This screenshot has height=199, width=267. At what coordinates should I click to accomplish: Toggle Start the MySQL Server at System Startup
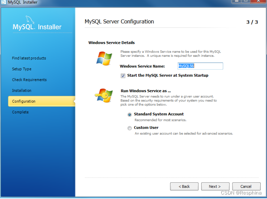[123, 76]
